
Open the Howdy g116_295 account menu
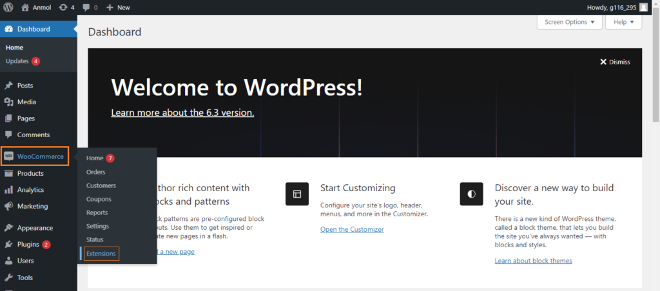(617, 7)
